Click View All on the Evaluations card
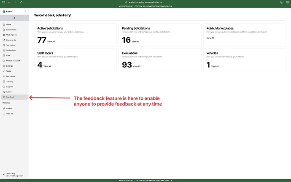 point(137,66)
